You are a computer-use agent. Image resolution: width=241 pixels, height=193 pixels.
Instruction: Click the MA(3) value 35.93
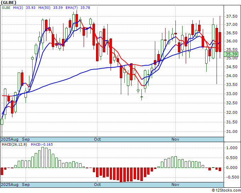30,8
